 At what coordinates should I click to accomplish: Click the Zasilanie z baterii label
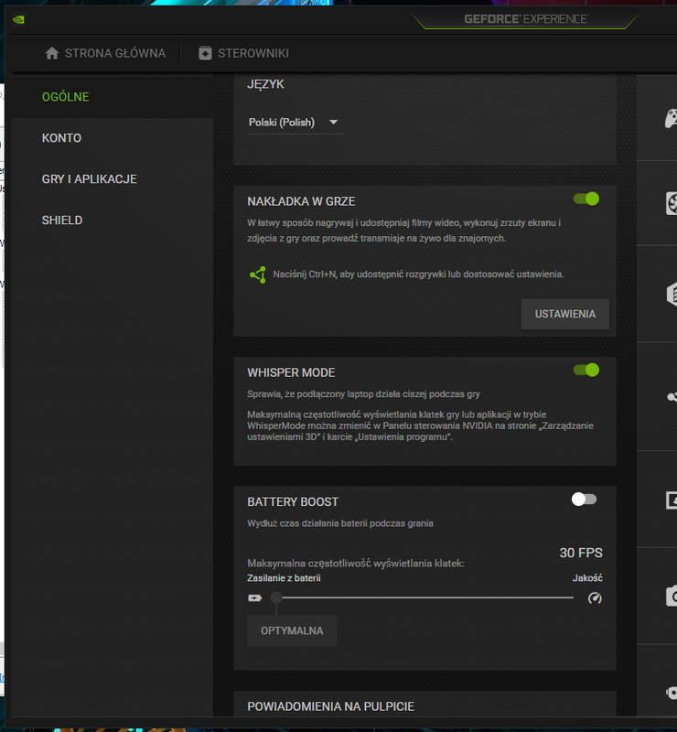284,578
